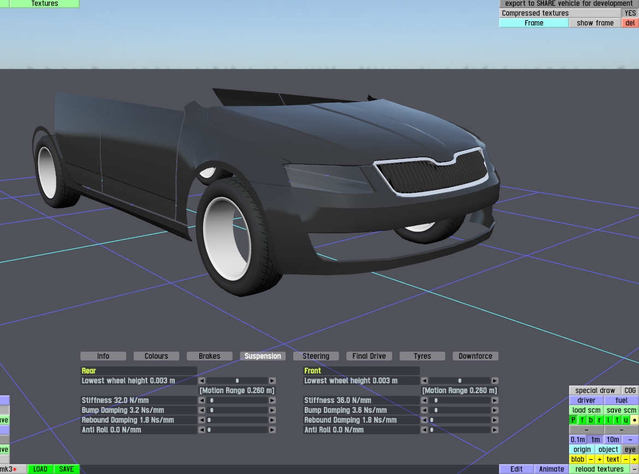Select the r (right) view button
The image size is (639, 474).
point(600,420)
